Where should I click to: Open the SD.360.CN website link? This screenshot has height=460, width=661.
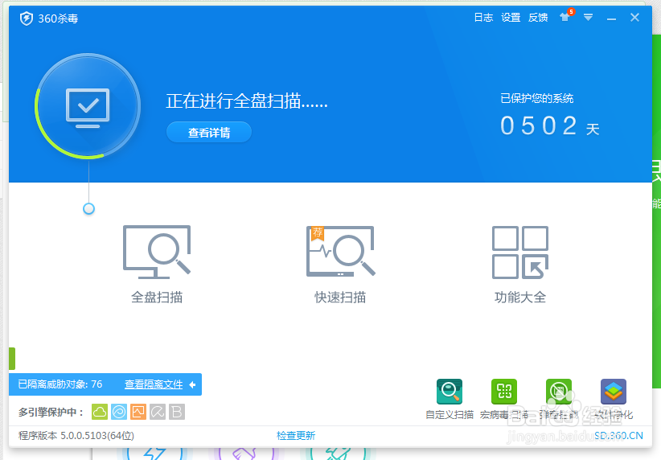(618, 436)
